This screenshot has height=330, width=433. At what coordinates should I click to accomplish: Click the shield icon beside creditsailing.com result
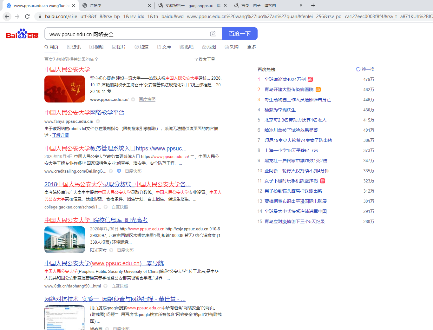119,171
